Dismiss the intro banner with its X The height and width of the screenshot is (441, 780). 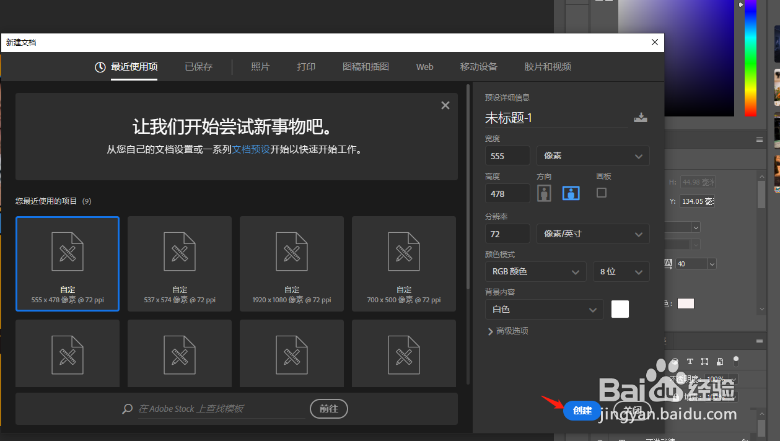click(445, 105)
